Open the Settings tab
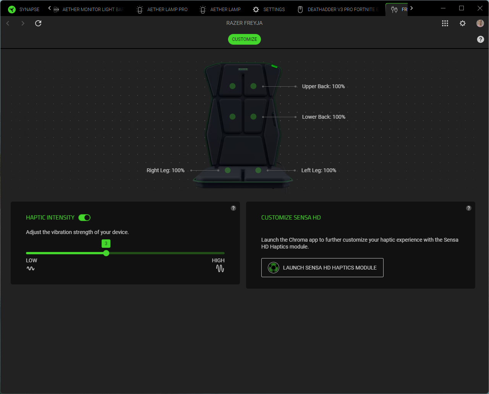This screenshot has width=489, height=394. coord(269,9)
